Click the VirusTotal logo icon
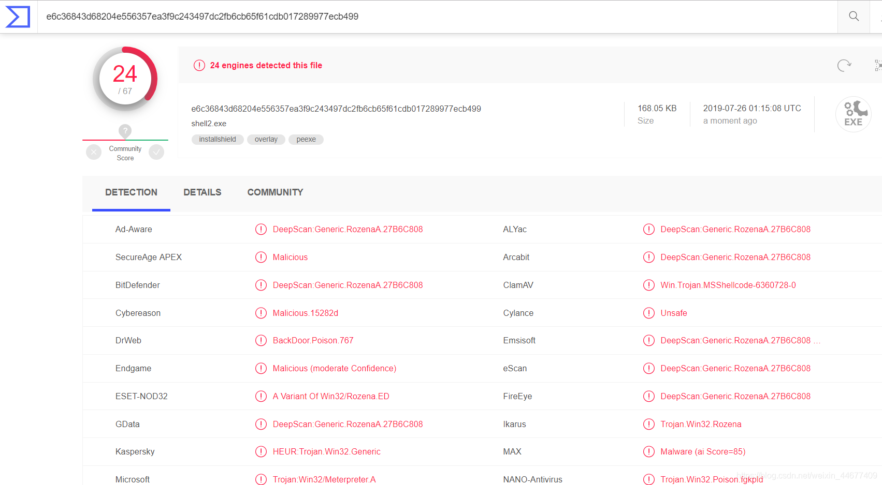Screen dimensions: 882x485 (x=18, y=17)
